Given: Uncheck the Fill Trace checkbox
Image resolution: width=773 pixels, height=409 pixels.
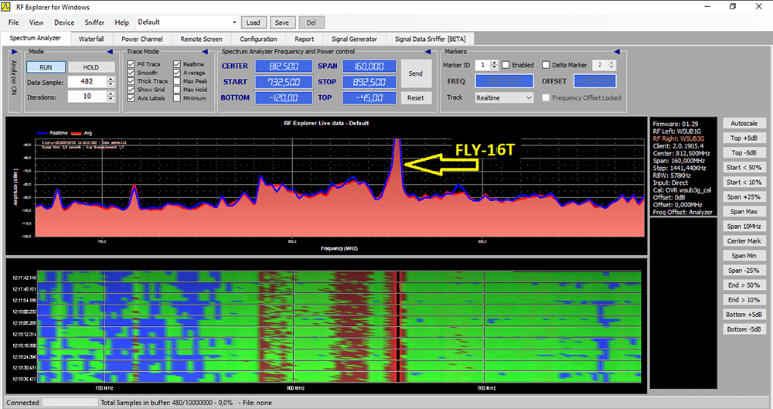Looking at the screenshot, I should tap(131, 64).
